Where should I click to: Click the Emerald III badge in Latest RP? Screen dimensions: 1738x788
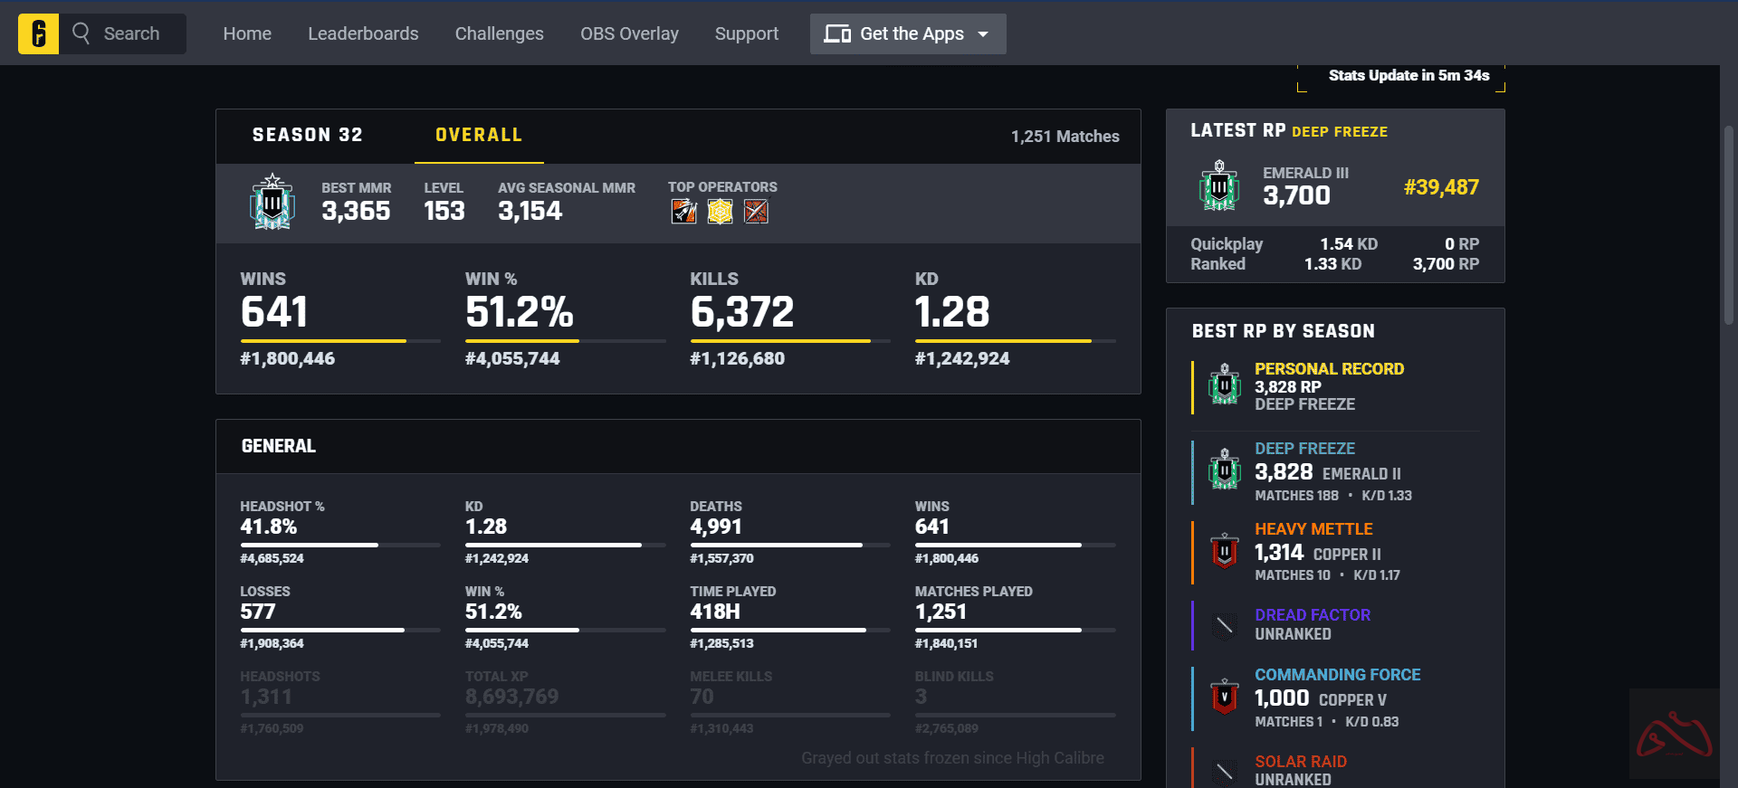1219,186
